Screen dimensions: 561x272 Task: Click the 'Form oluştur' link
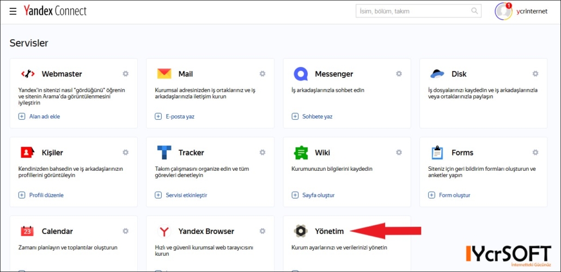coord(449,195)
